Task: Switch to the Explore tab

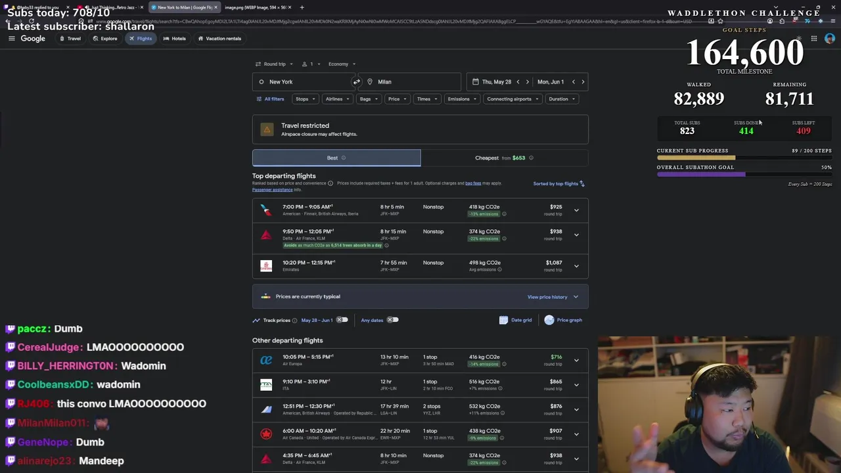Action: click(104, 38)
